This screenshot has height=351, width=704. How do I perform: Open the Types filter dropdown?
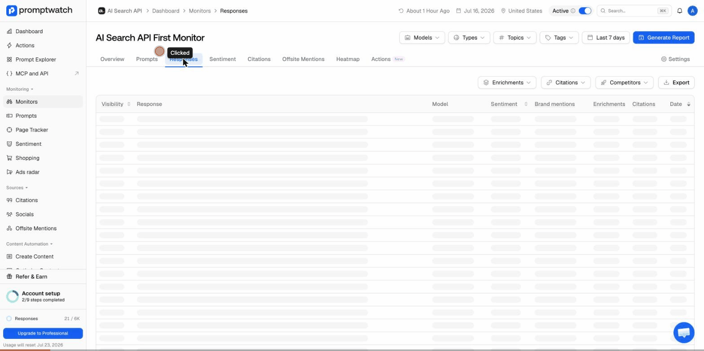pyautogui.click(x=469, y=38)
